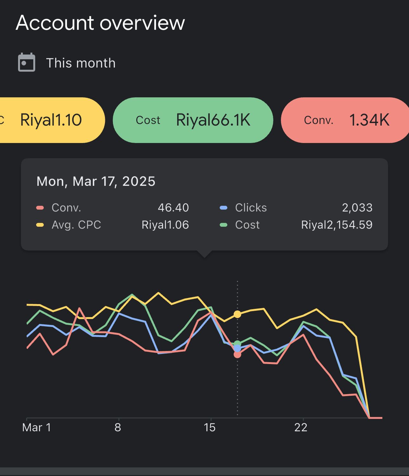This screenshot has height=476, width=409.
Task: Toggle the yellow Riyal1.10 metric chip
Action: click(x=51, y=120)
